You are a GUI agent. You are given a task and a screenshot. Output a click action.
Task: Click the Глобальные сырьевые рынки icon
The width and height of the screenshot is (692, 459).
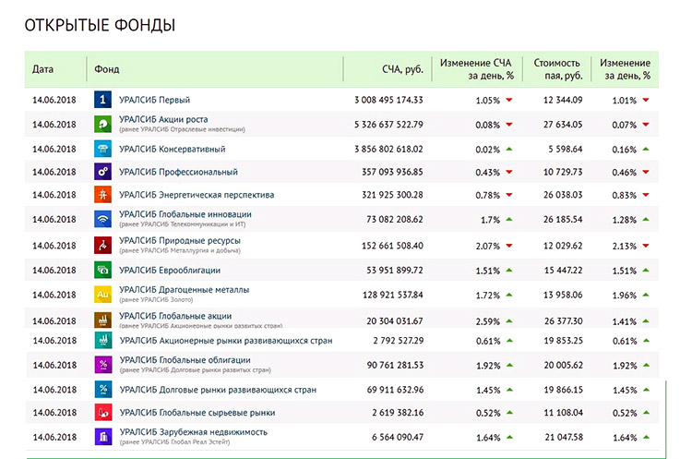tap(103, 413)
